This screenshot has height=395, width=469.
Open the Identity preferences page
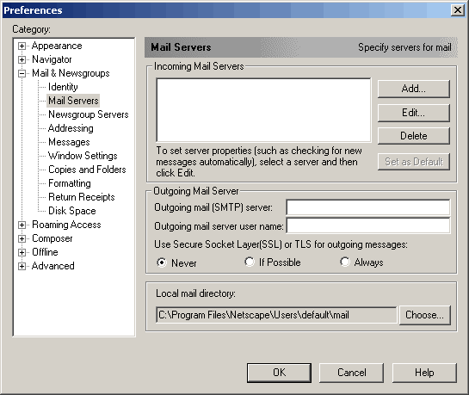point(63,87)
